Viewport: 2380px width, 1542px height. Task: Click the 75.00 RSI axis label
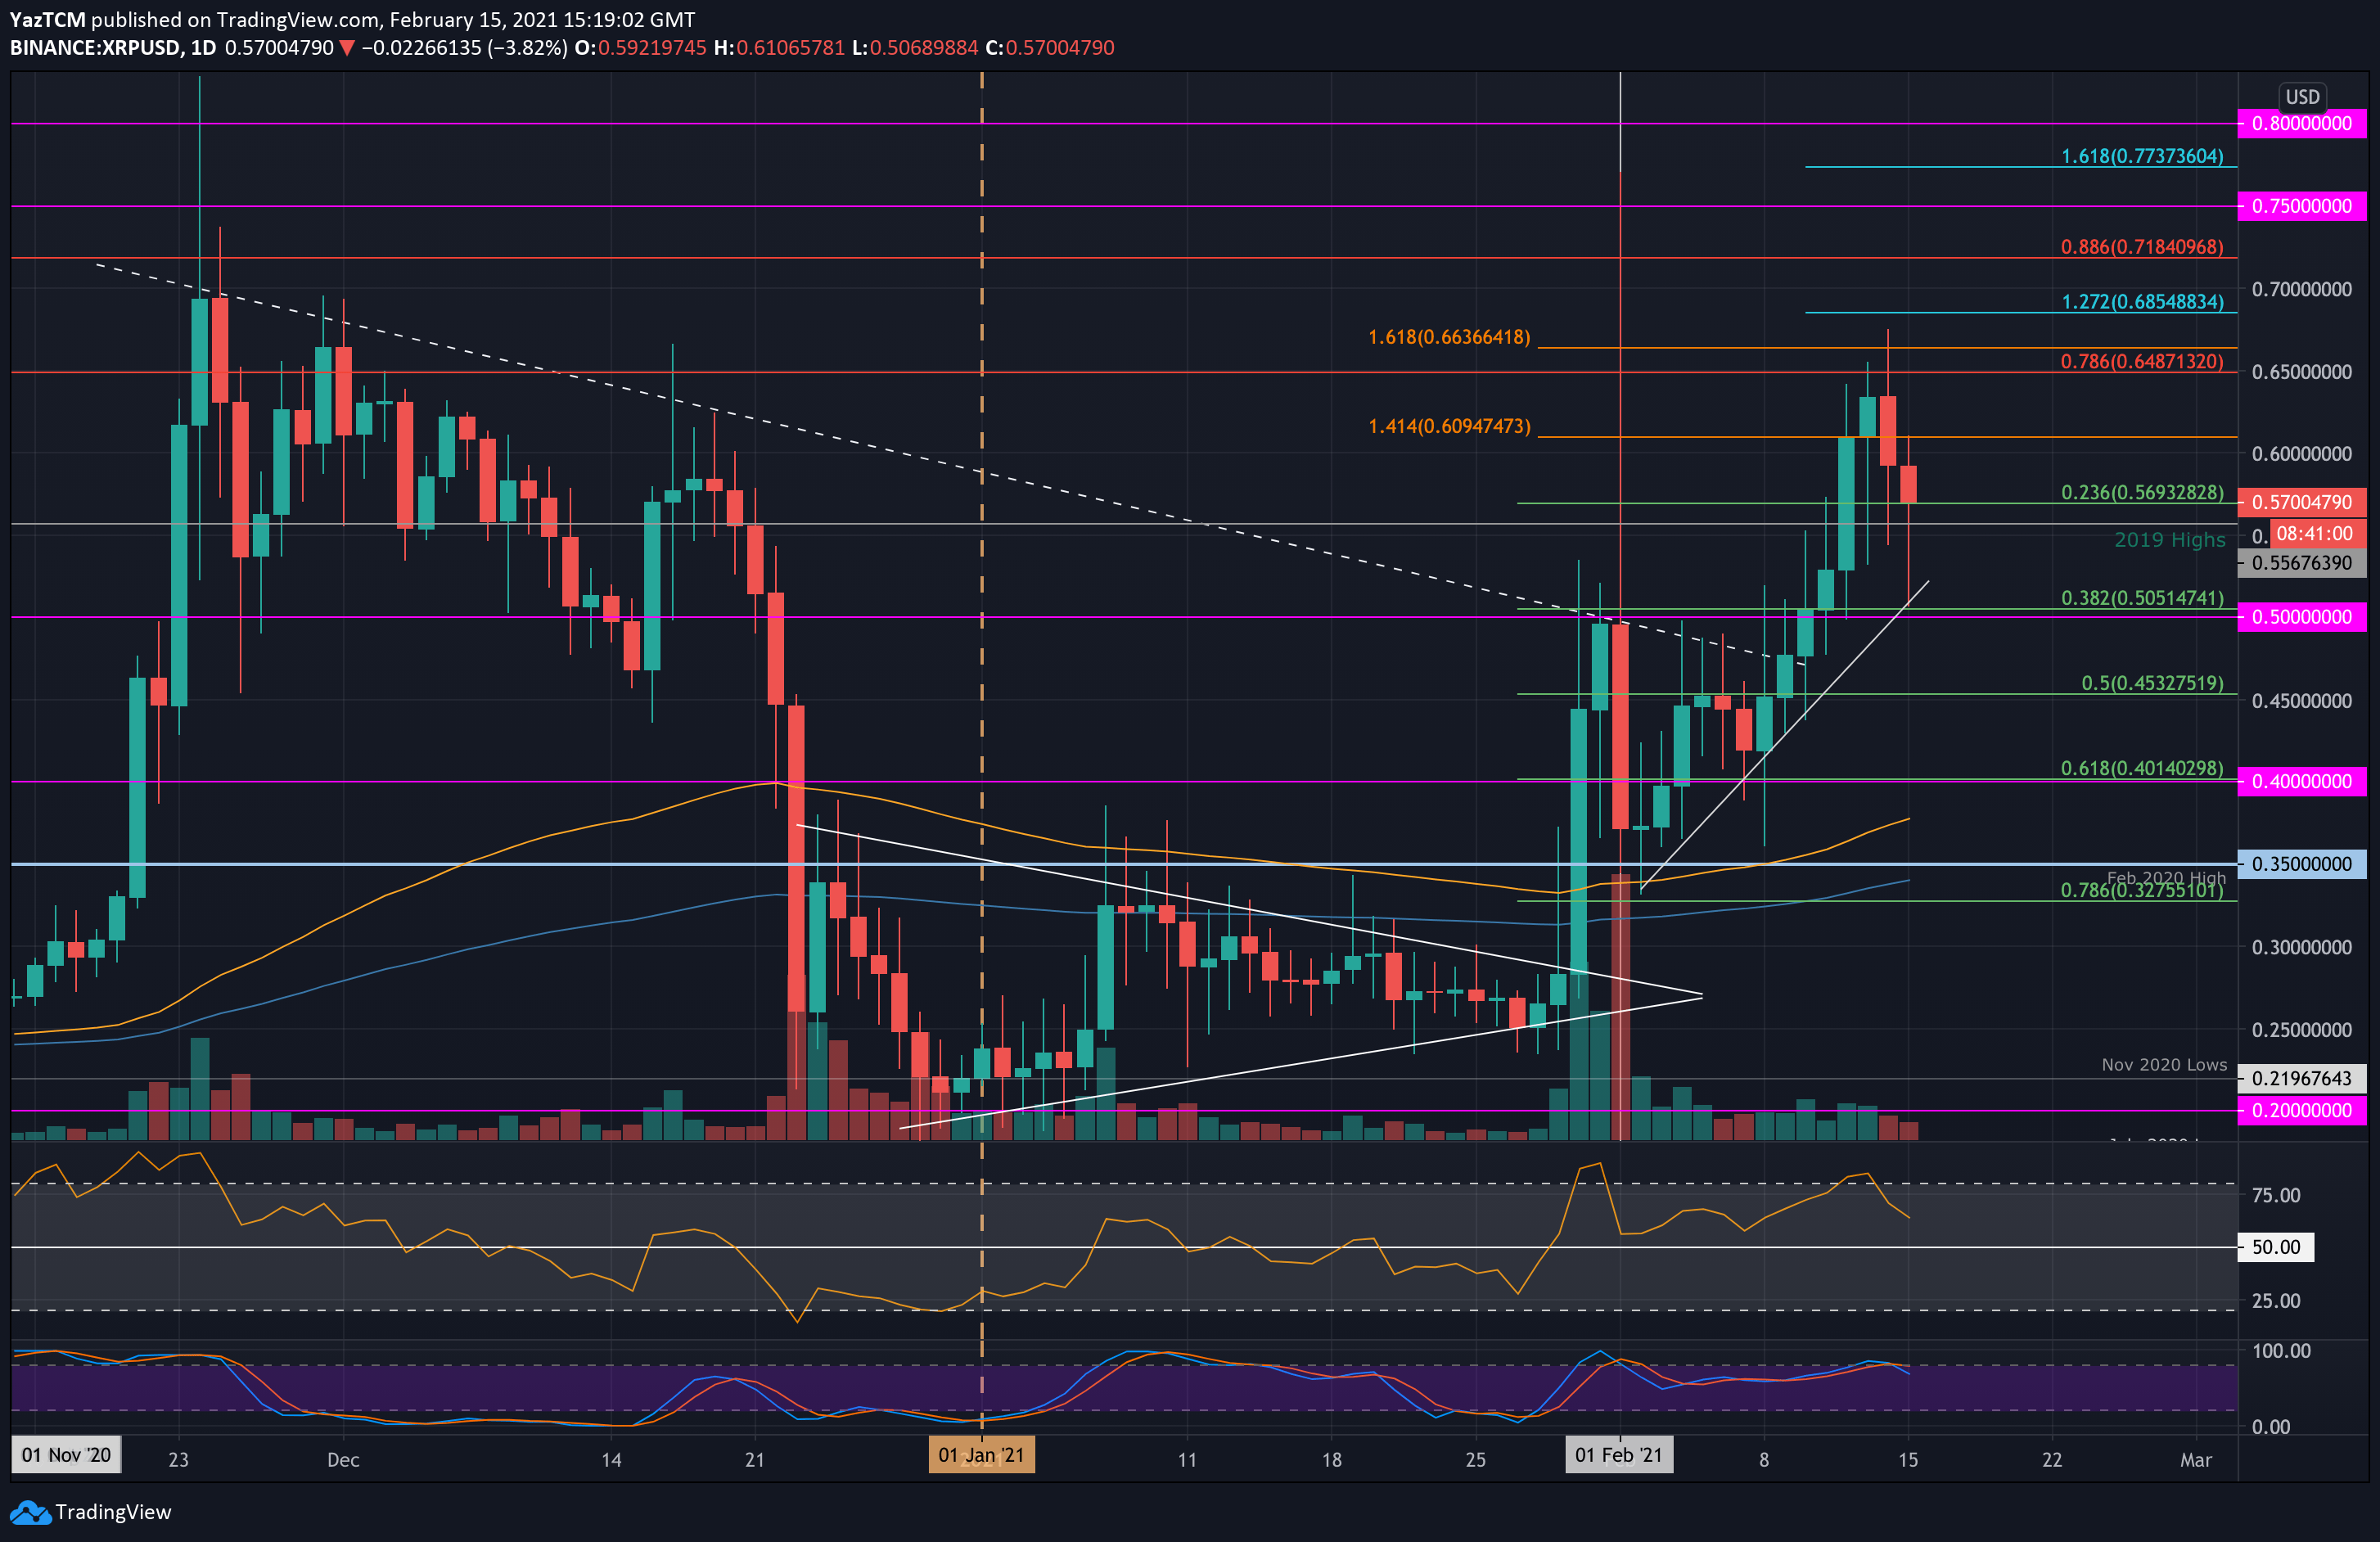pyautogui.click(x=2275, y=1195)
